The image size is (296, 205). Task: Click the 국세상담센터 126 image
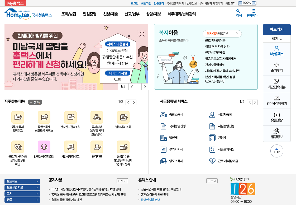(x=243, y=190)
